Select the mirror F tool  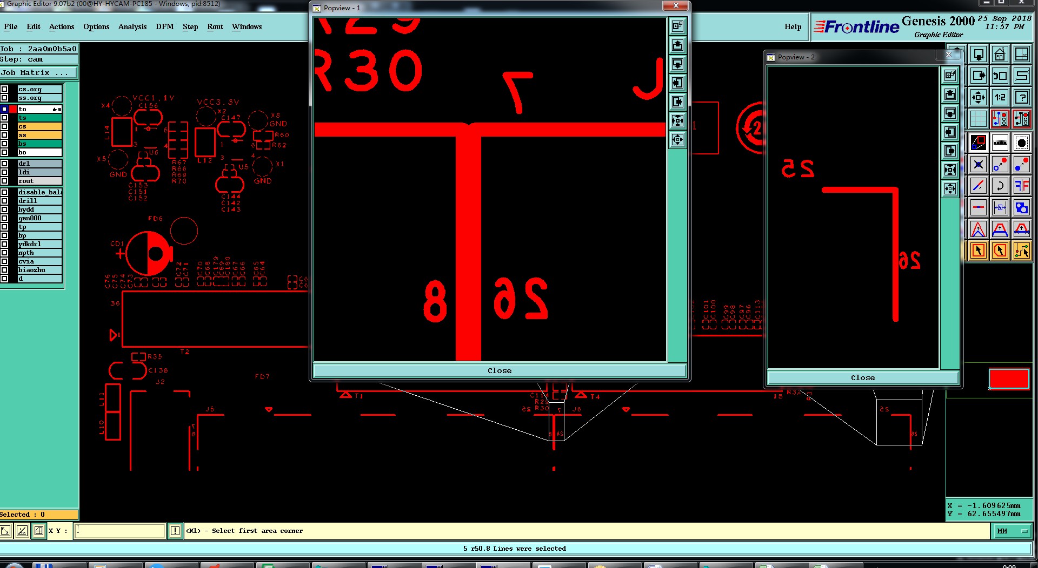point(1021,186)
